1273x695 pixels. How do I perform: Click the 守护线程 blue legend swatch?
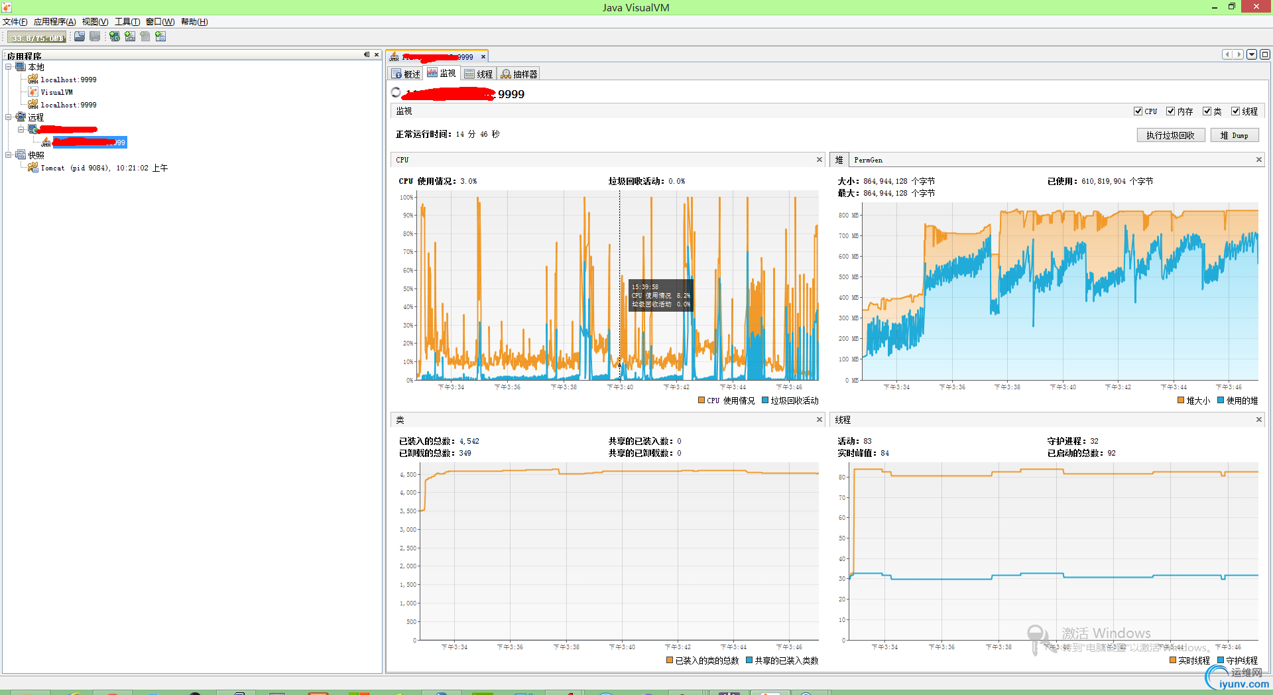(1221, 661)
